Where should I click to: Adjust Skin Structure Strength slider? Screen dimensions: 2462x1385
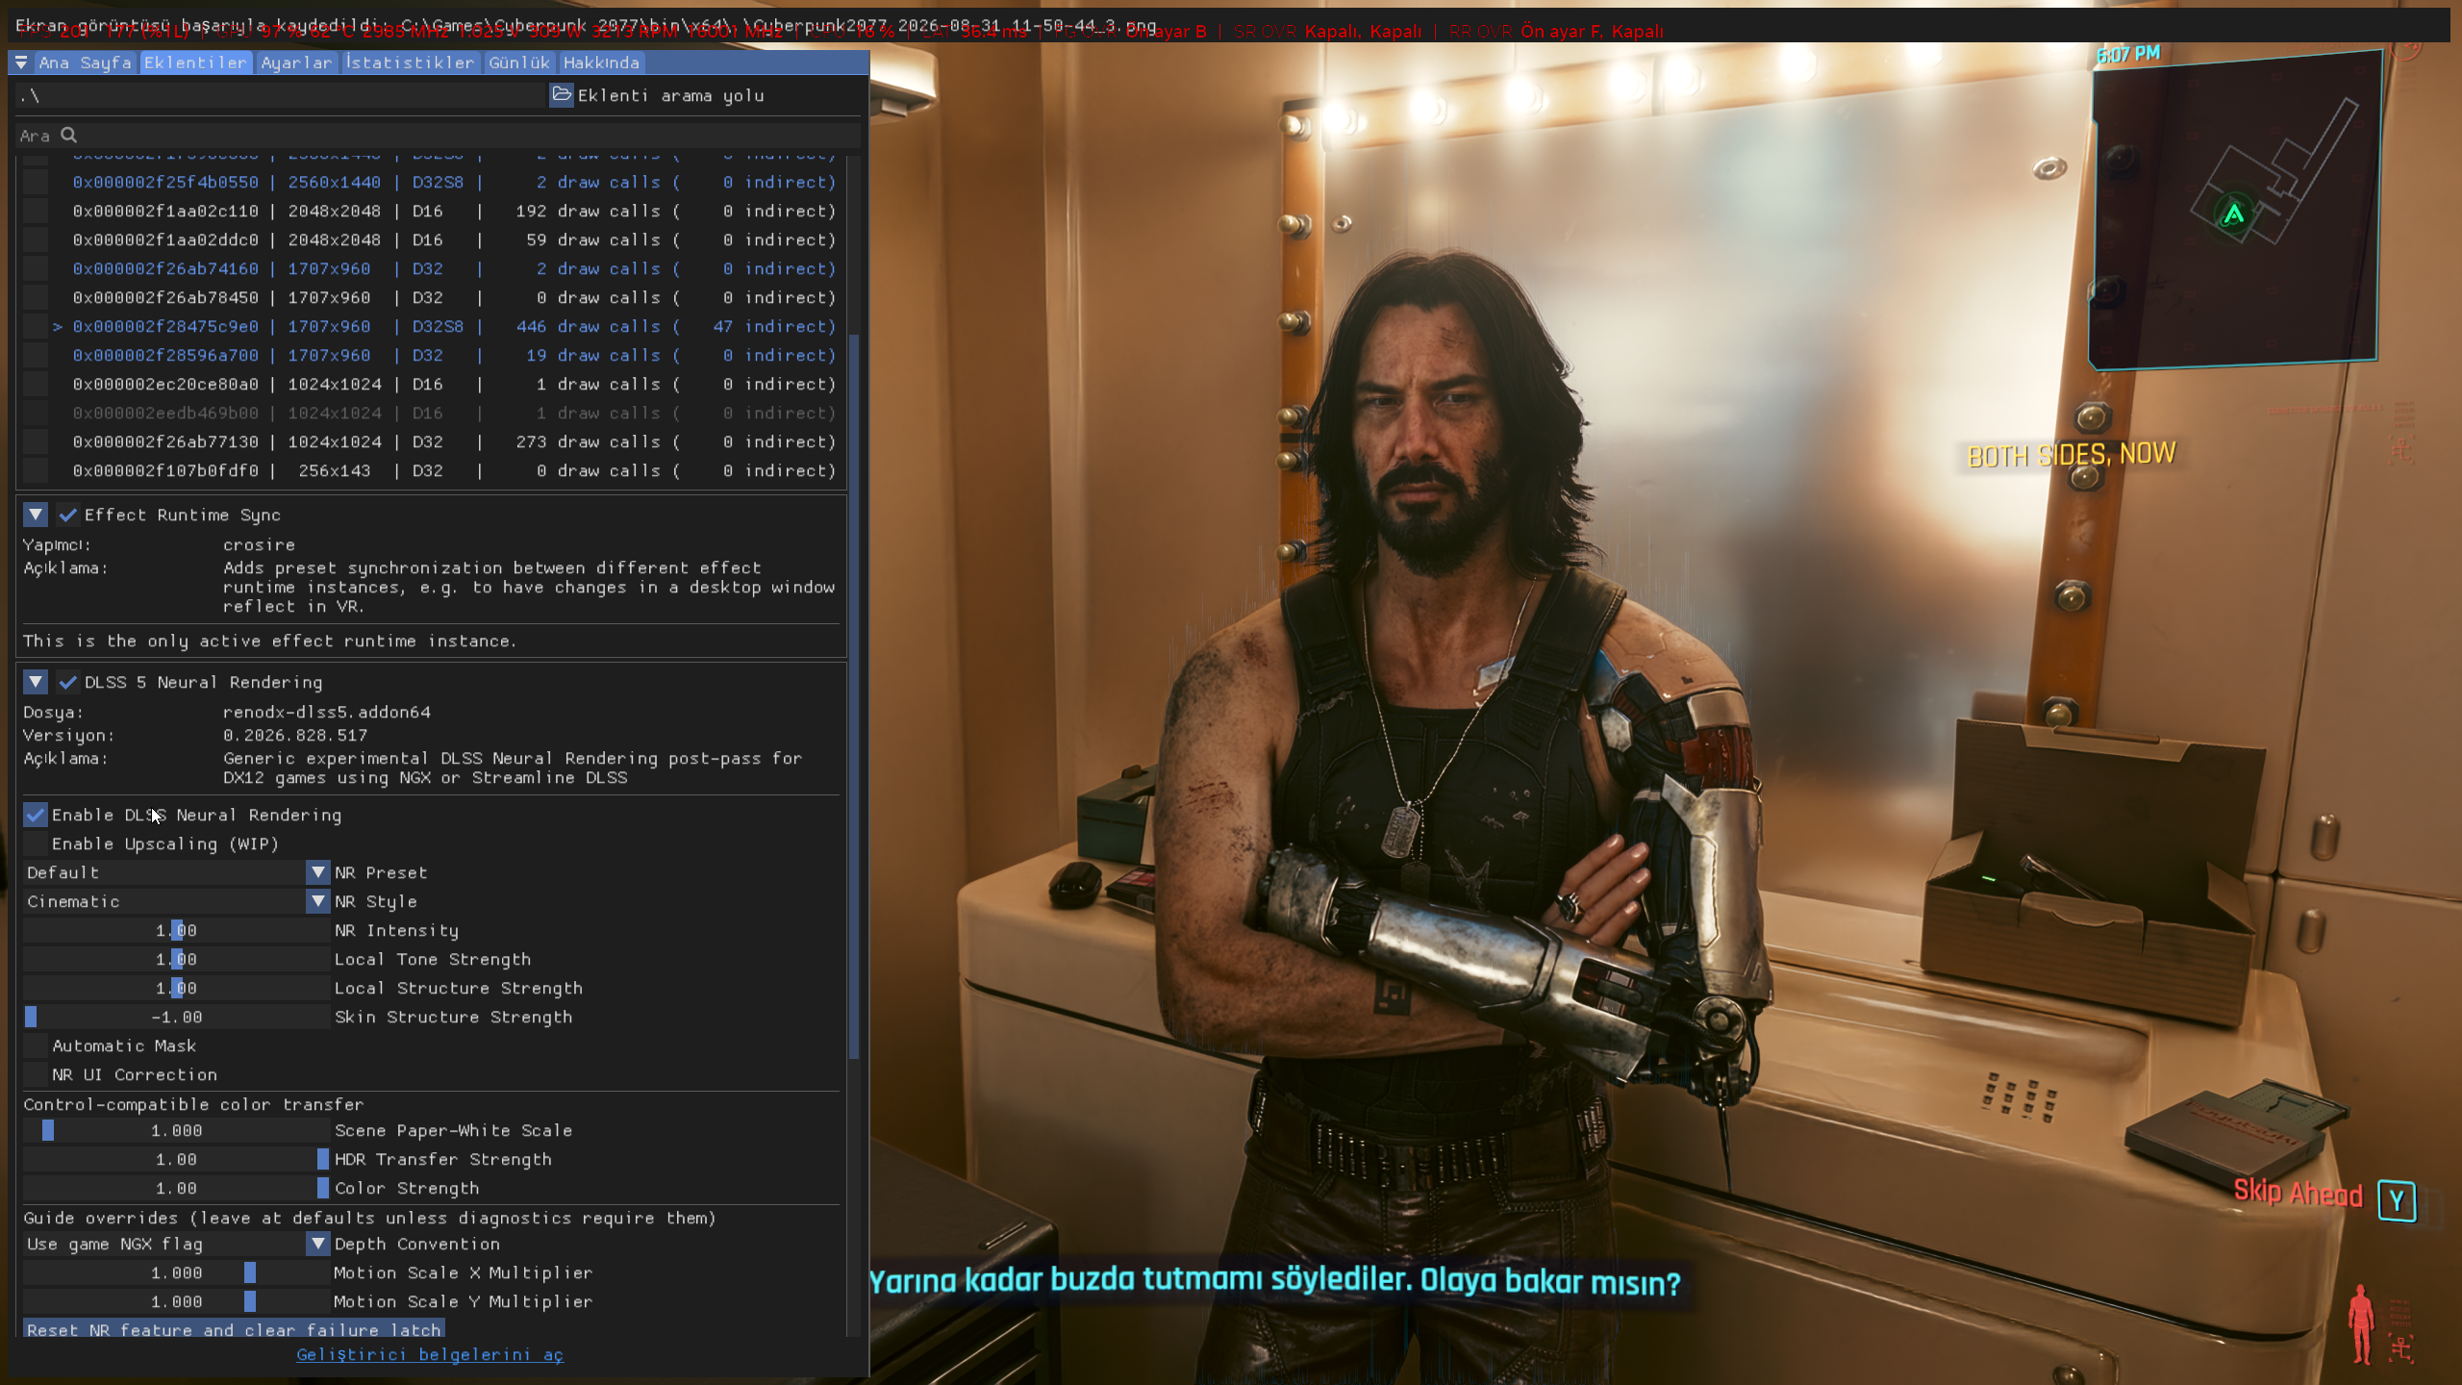coord(177,1018)
